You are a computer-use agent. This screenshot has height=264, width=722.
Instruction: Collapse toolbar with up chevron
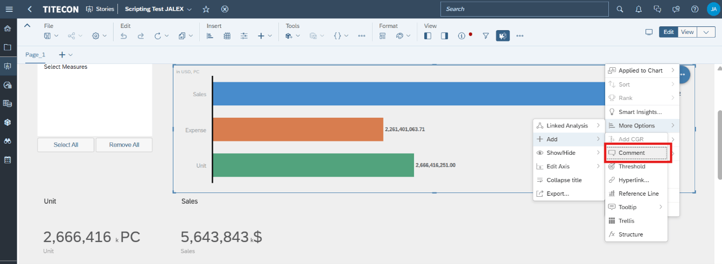[x=27, y=25]
